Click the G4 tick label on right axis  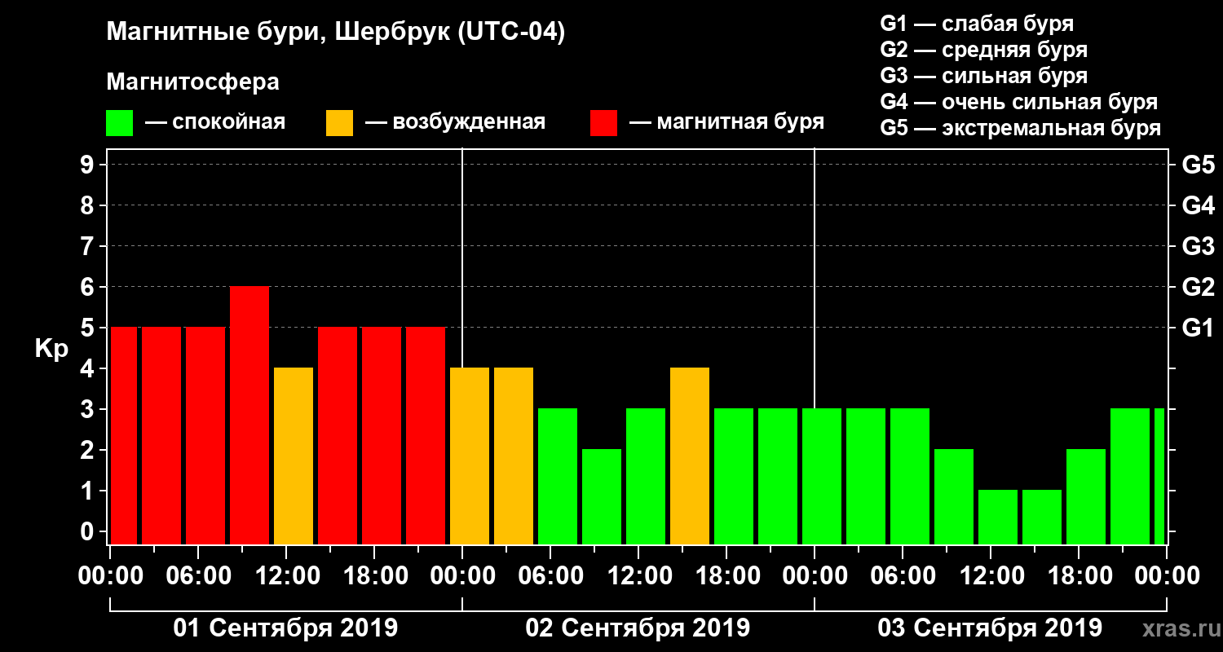[1198, 206]
